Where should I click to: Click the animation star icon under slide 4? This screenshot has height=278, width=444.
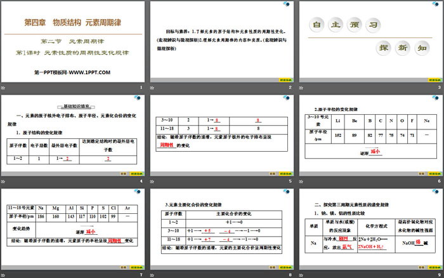click(x=3, y=182)
